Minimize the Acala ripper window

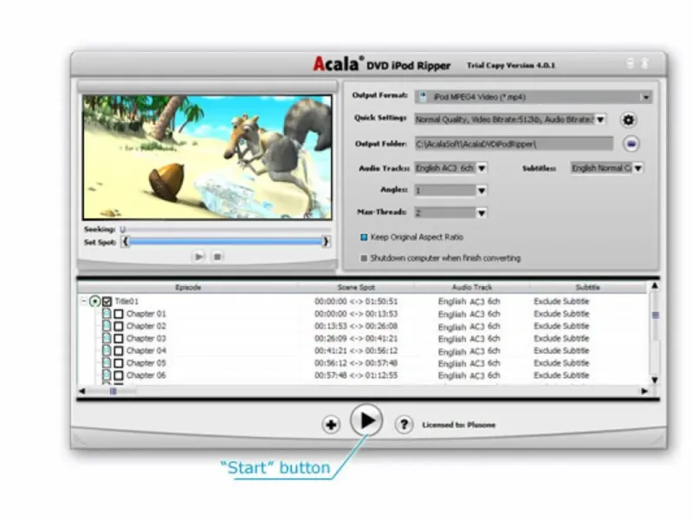[x=631, y=63]
